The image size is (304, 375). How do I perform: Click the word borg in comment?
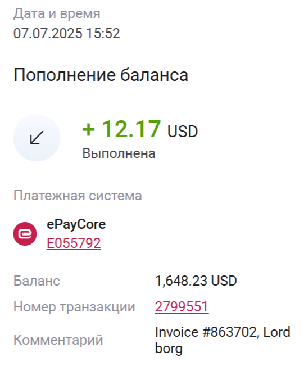point(169,349)
